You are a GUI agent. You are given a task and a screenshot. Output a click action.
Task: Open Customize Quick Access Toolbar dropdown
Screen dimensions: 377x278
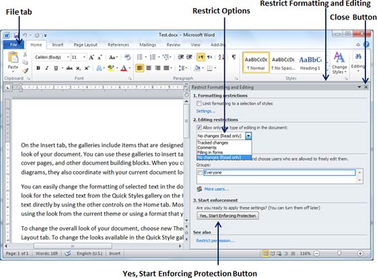[x=45, y=36]
